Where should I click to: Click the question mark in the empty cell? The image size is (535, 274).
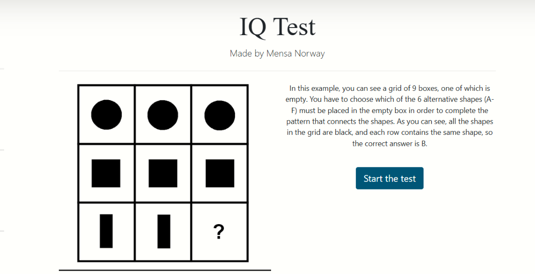(219, 232)
